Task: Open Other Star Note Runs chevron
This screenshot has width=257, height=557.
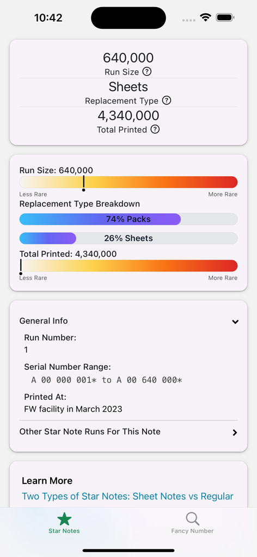Action: [x=235, y=432]
